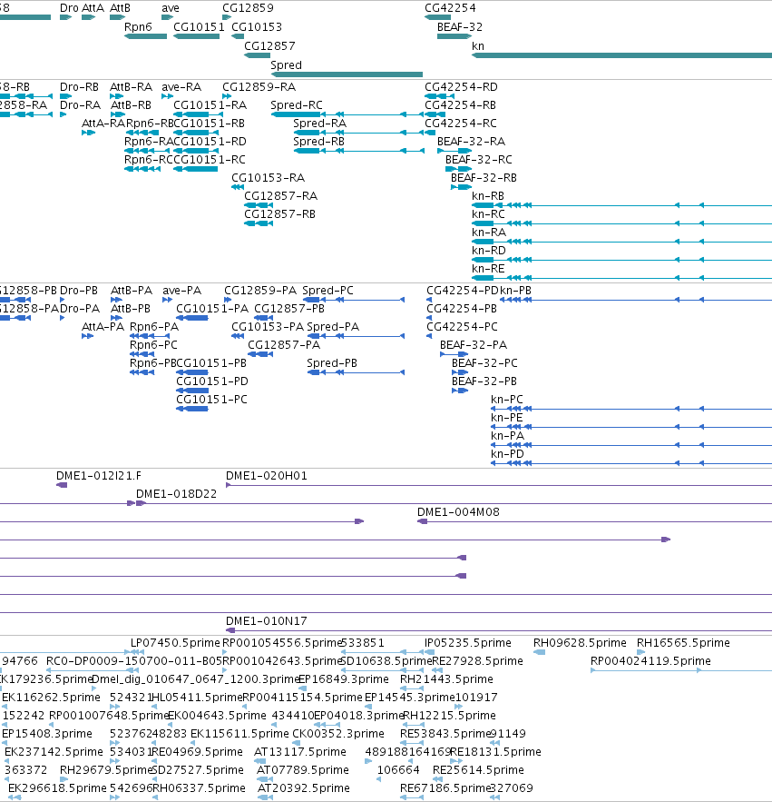Open the CG42254-RD transcript label
The image size is (772, 802).
click(x=461, y=87)
